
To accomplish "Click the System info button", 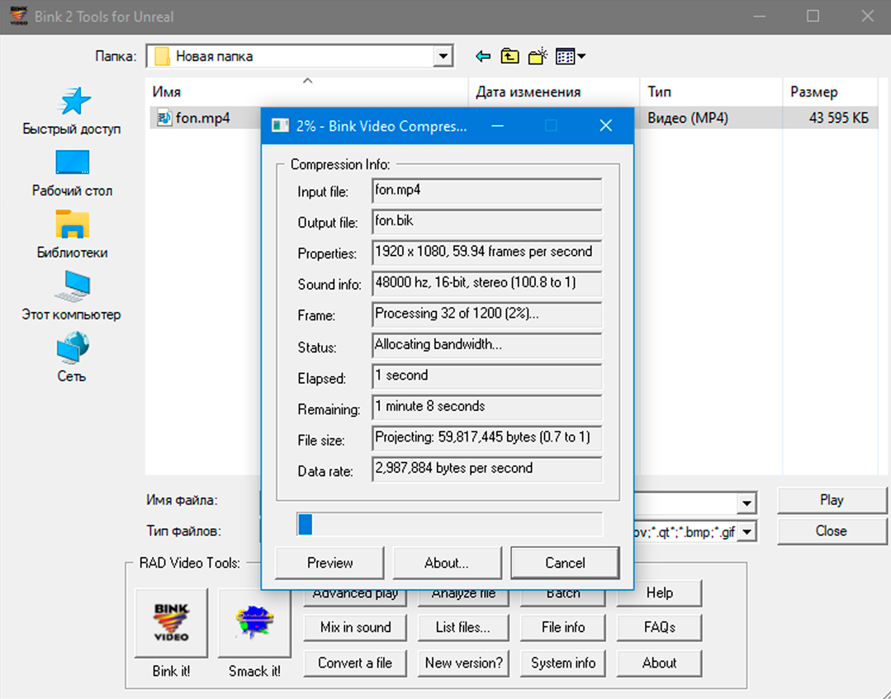I will [x=562, y=663].
